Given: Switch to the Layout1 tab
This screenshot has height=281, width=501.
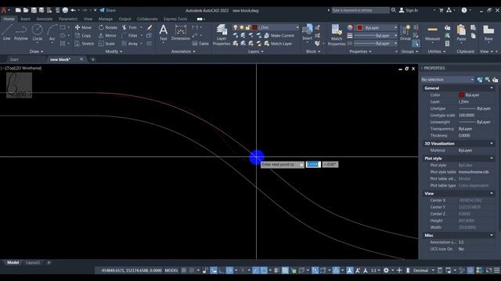Looking at the screenshot, I should pyautogui.click(x=33, y=262).
